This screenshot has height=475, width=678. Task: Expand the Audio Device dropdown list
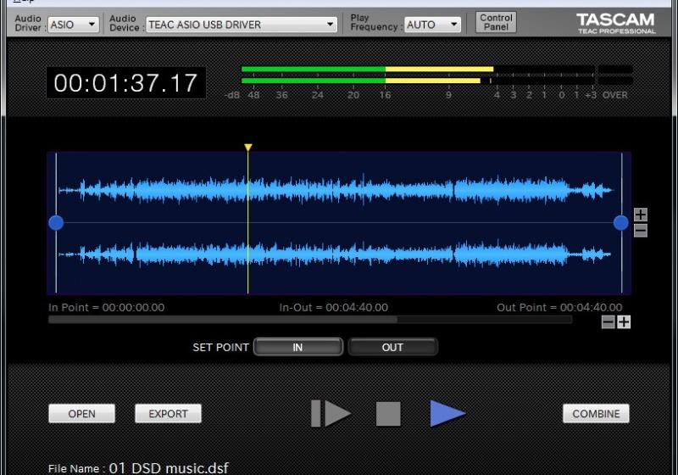tap(242, 25)
